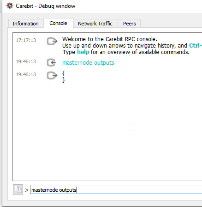Click the '>' prompt symbol

tap(27, 190)
